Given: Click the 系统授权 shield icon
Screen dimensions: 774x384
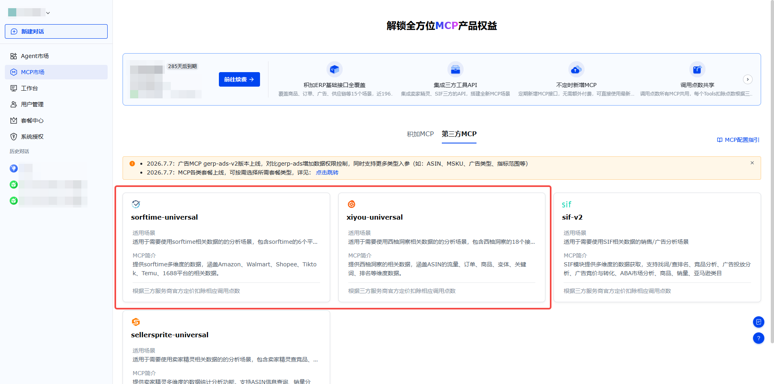Looking at the screenshot, I should tap(14, 137).
